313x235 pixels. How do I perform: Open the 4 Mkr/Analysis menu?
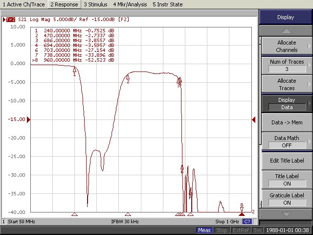[x=130, y=4]
